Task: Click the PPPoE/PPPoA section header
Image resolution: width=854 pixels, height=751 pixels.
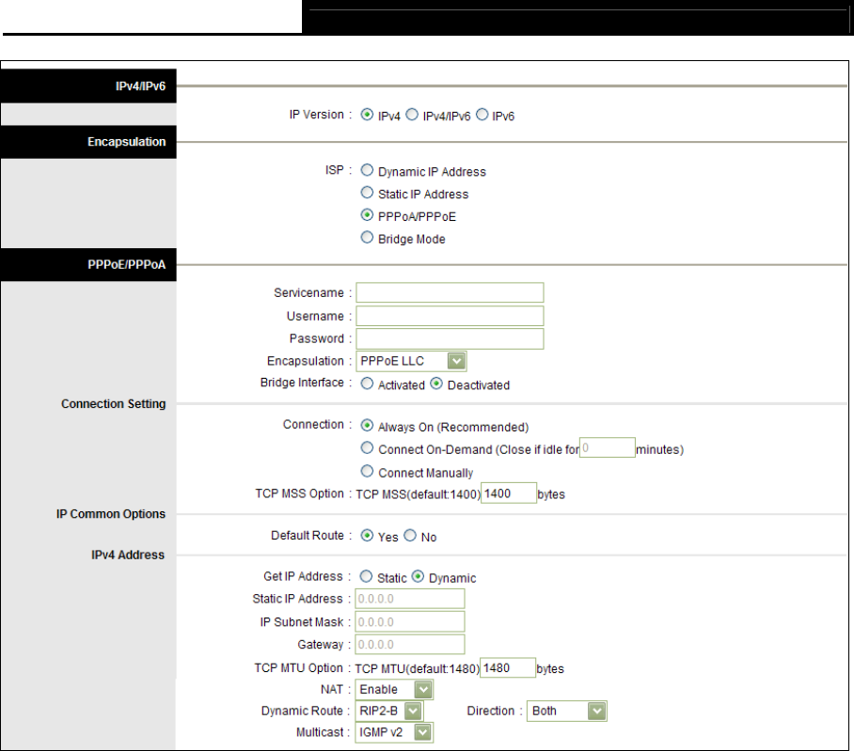Action: 88,265
